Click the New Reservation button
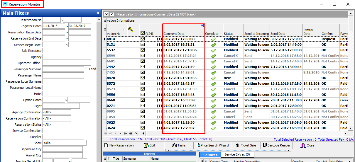Screen dimensions: 355x162 coord(119,145)
